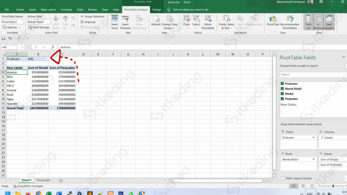Click the Redo icon

coord(19,38)
